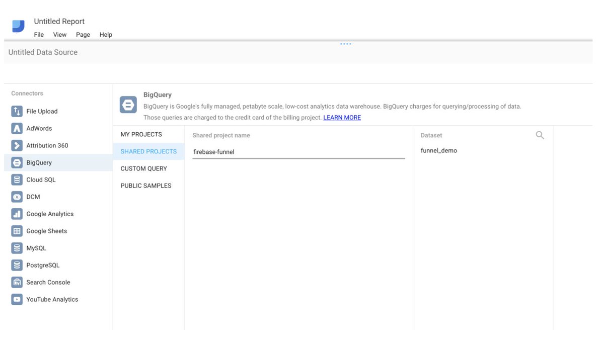Click the blue dots drag handle

345,44
